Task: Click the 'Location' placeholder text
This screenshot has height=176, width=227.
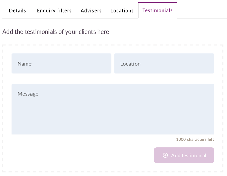Action: click(130, 64)
